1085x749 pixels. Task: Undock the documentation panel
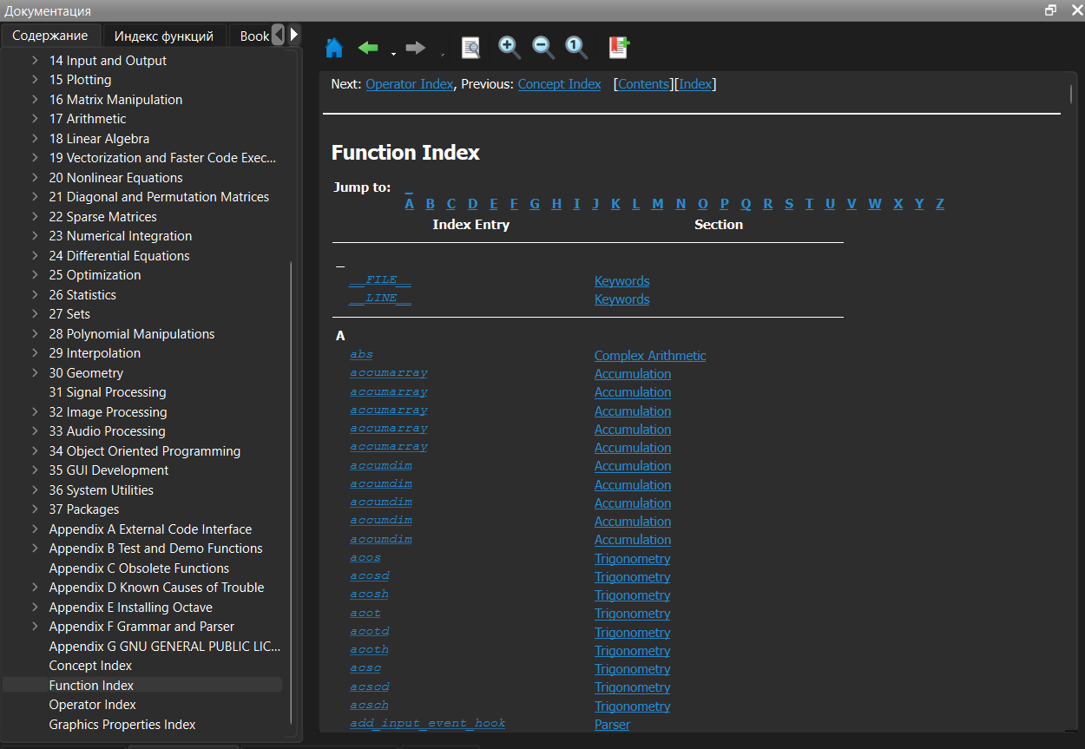(x=1050, y=10)
